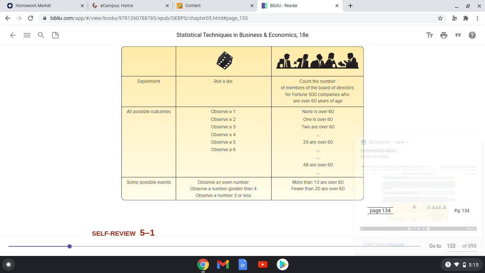Screen dimensions: 485x273
Task: Click the book title in header
Action: [x=243, y=35]
